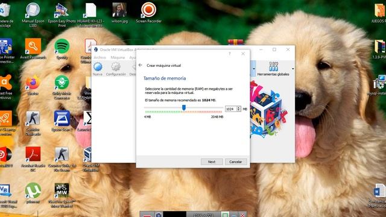The width and height of the screenshot is (386, 217).
Task: Open Avast Passwords desktop icon
Action: (33, 49)
